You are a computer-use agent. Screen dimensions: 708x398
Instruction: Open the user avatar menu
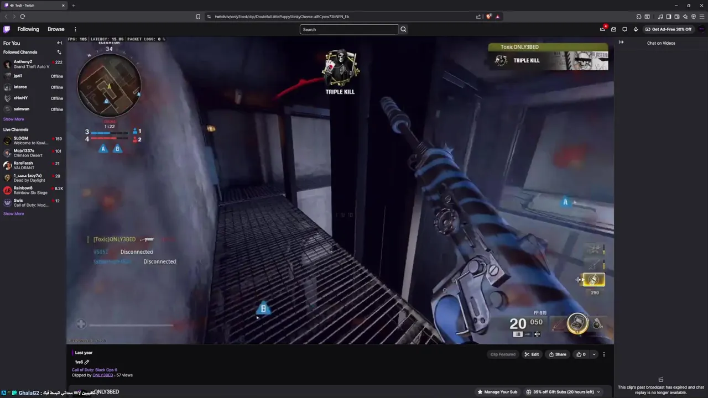click(x=701, y=29)
